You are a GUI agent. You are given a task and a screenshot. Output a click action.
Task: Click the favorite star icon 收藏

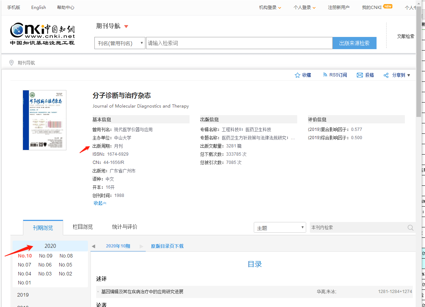coord(297,75)
